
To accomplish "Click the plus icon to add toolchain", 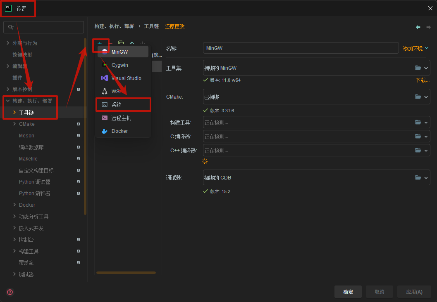I will coord(100,43).
